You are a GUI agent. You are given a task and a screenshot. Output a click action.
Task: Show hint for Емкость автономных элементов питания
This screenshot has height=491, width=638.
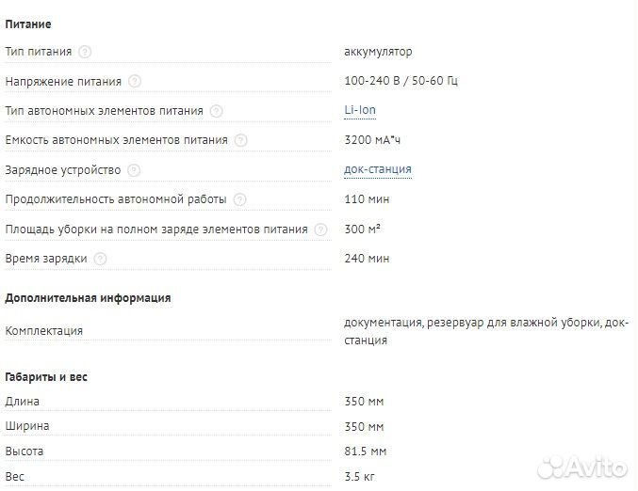coord(241,140)
